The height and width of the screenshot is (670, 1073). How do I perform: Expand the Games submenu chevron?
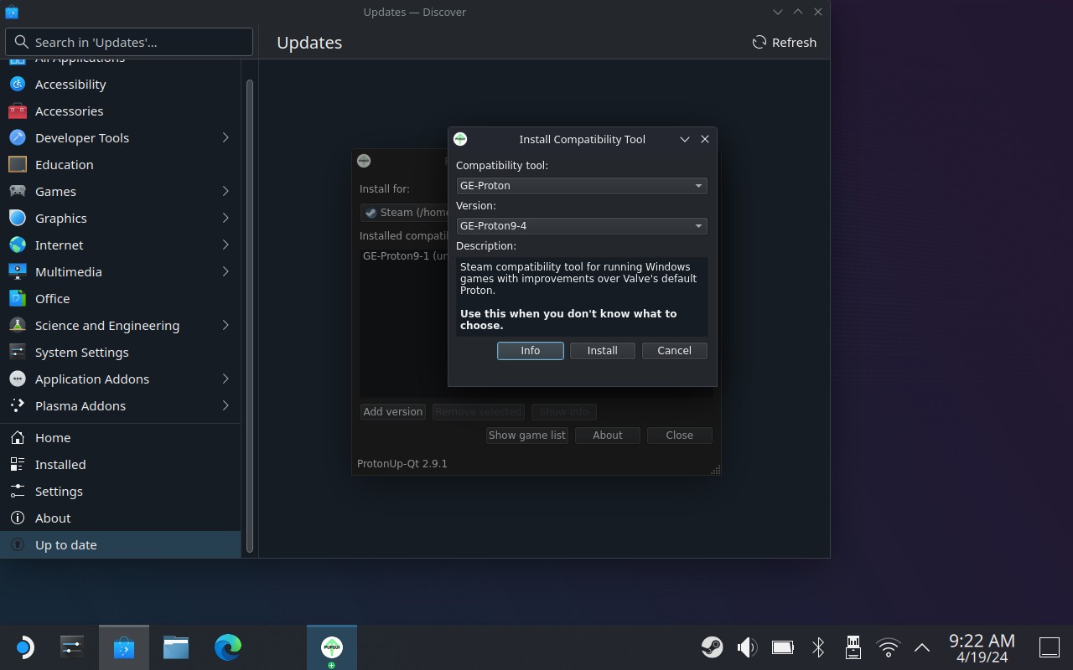pos(225,191)
